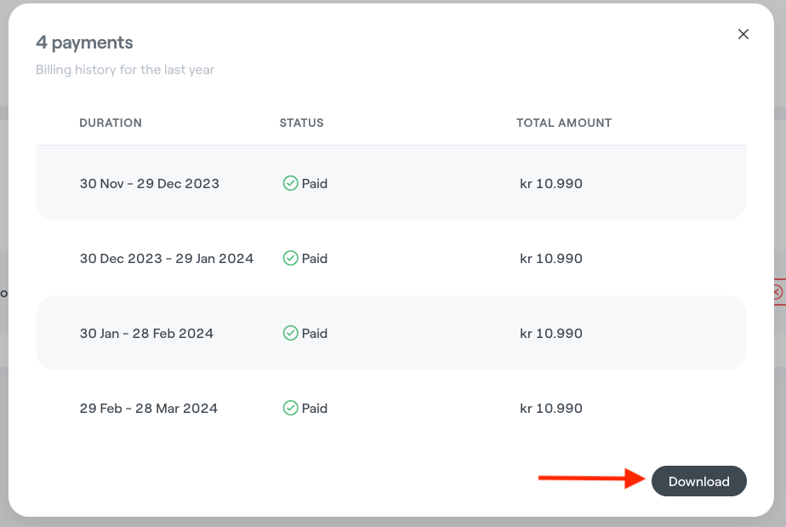This screenshot has height=527, width=786.
Task: Click the green check icon for 30 Nov - 29 Dec 2023
Action: click(290, 183)
